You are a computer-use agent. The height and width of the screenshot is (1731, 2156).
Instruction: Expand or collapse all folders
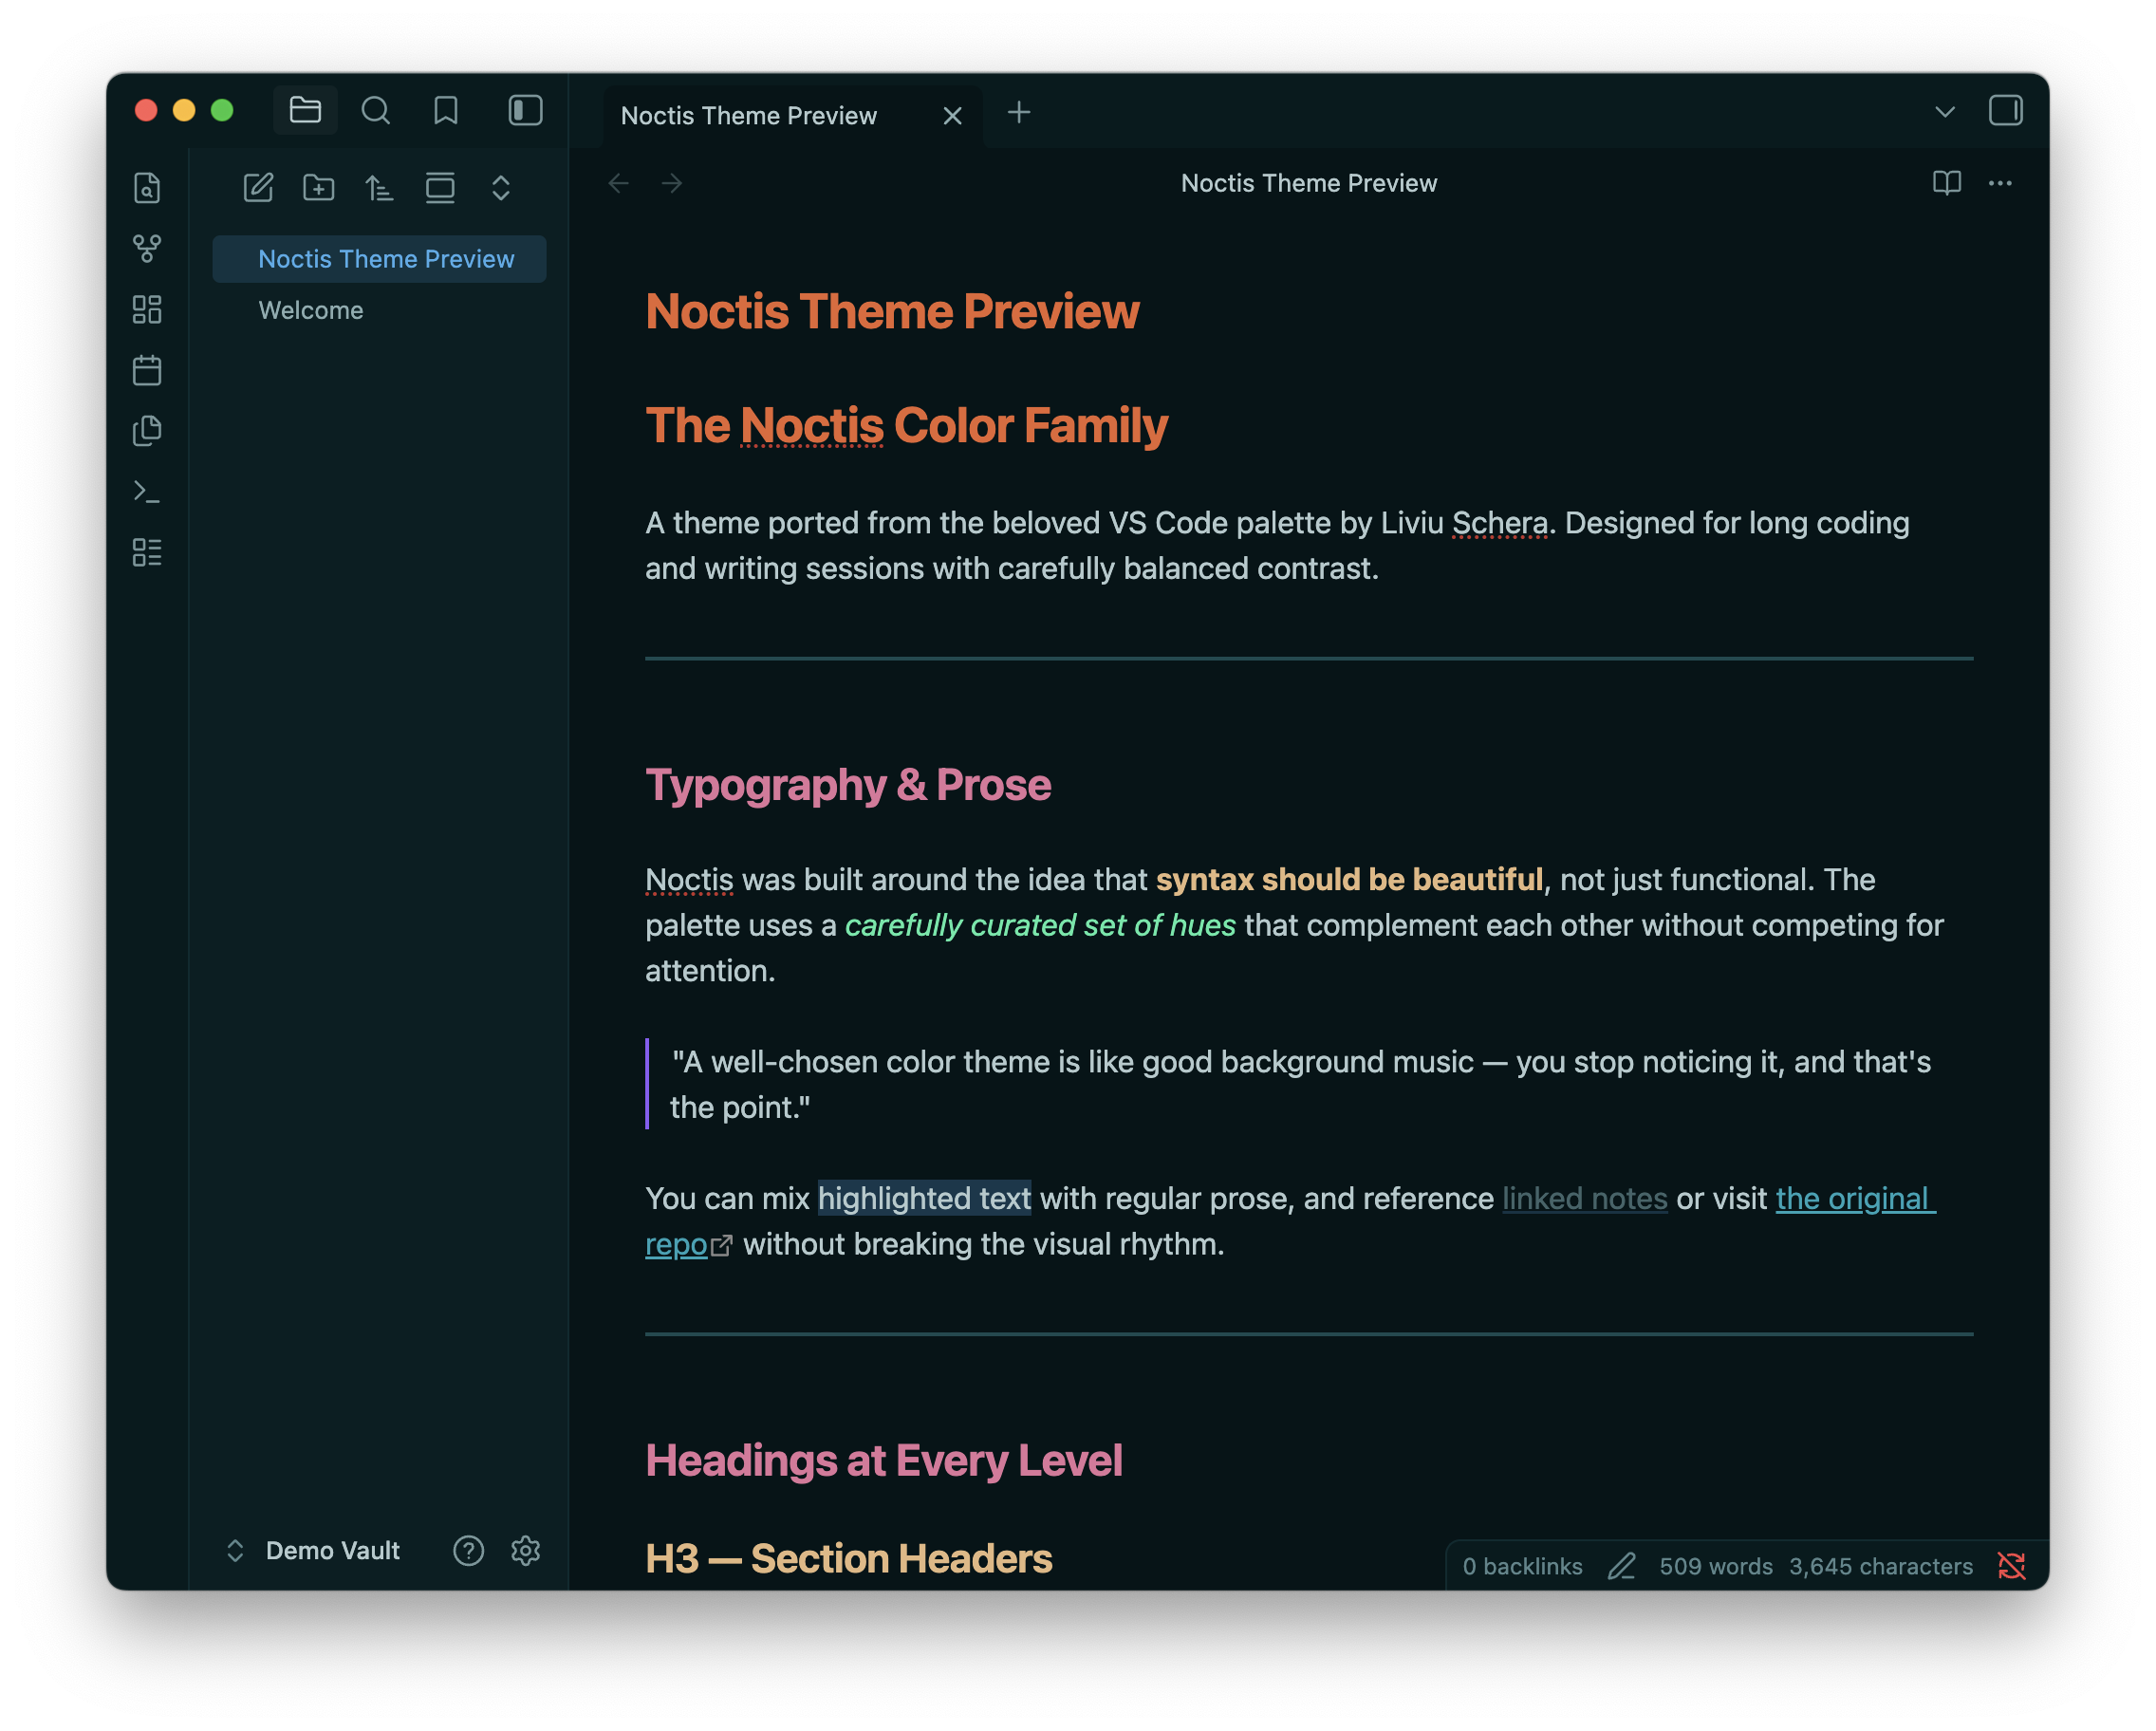pos(501,188)
